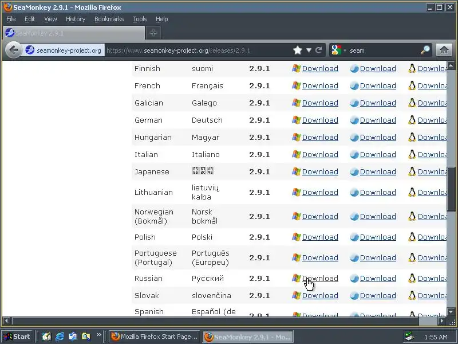Click the vertical scrollbar up arrow
Image resolution: width=458 pixels, height=344 pixels.
(451, 65)
